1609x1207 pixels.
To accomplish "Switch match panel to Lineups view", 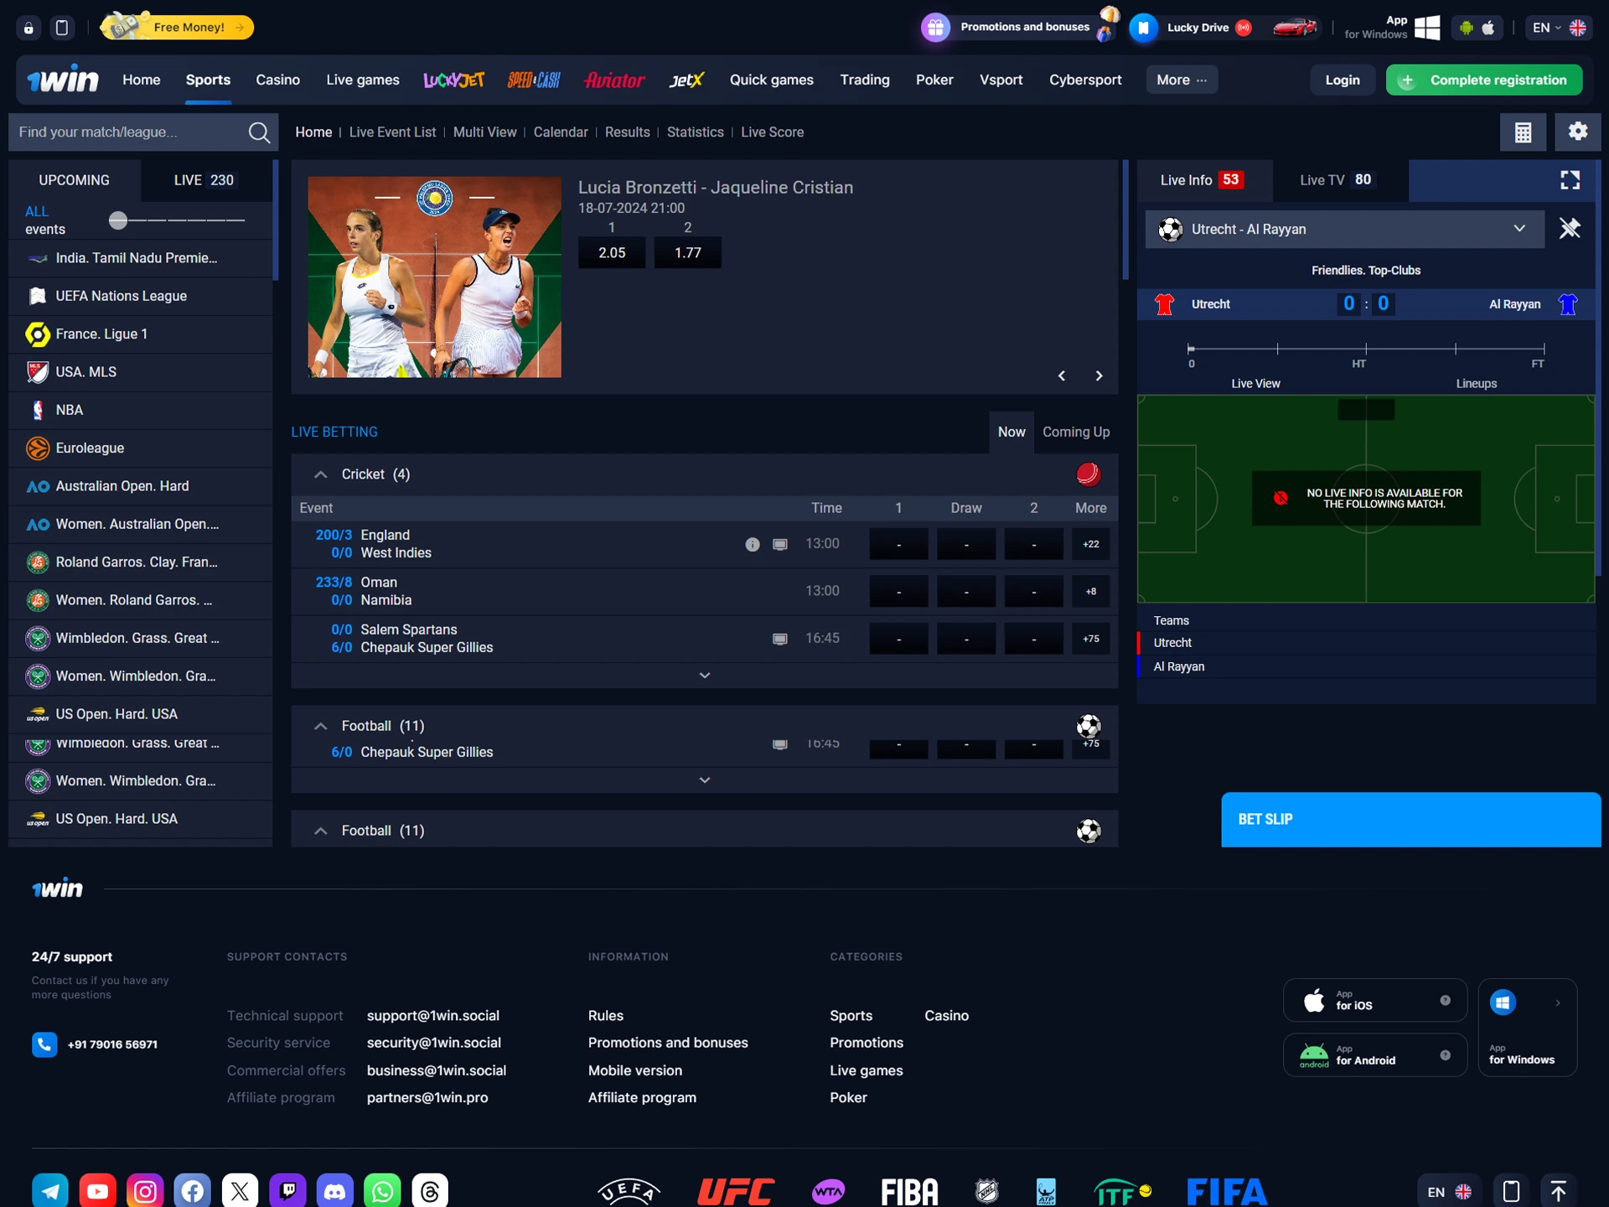I will 1477,383.
